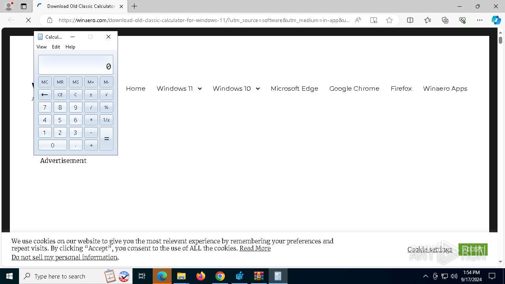The width and height of the screenshot is (505, 284).
Task: Open the Winaero Apps nav link
Action: tap(445, 88)
